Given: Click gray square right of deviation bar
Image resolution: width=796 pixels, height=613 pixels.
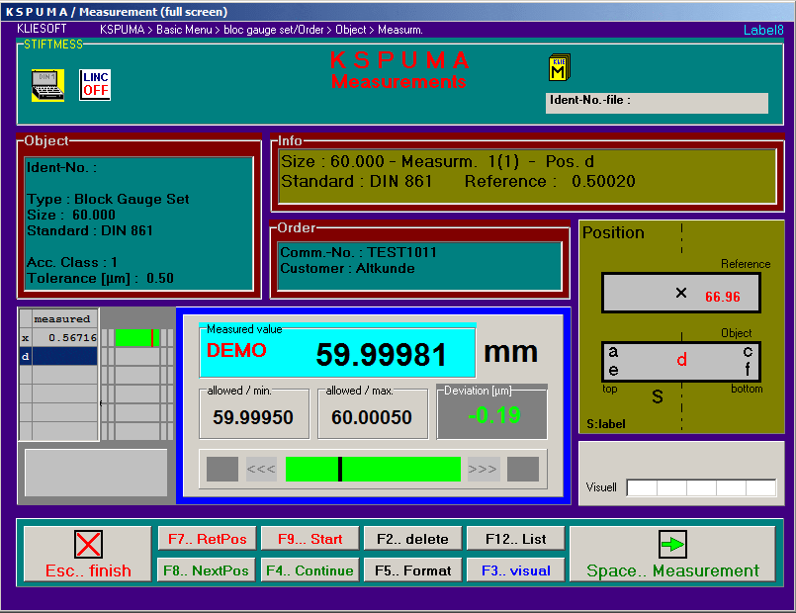Looking at the screenshot, I should [x=522, y=469].
